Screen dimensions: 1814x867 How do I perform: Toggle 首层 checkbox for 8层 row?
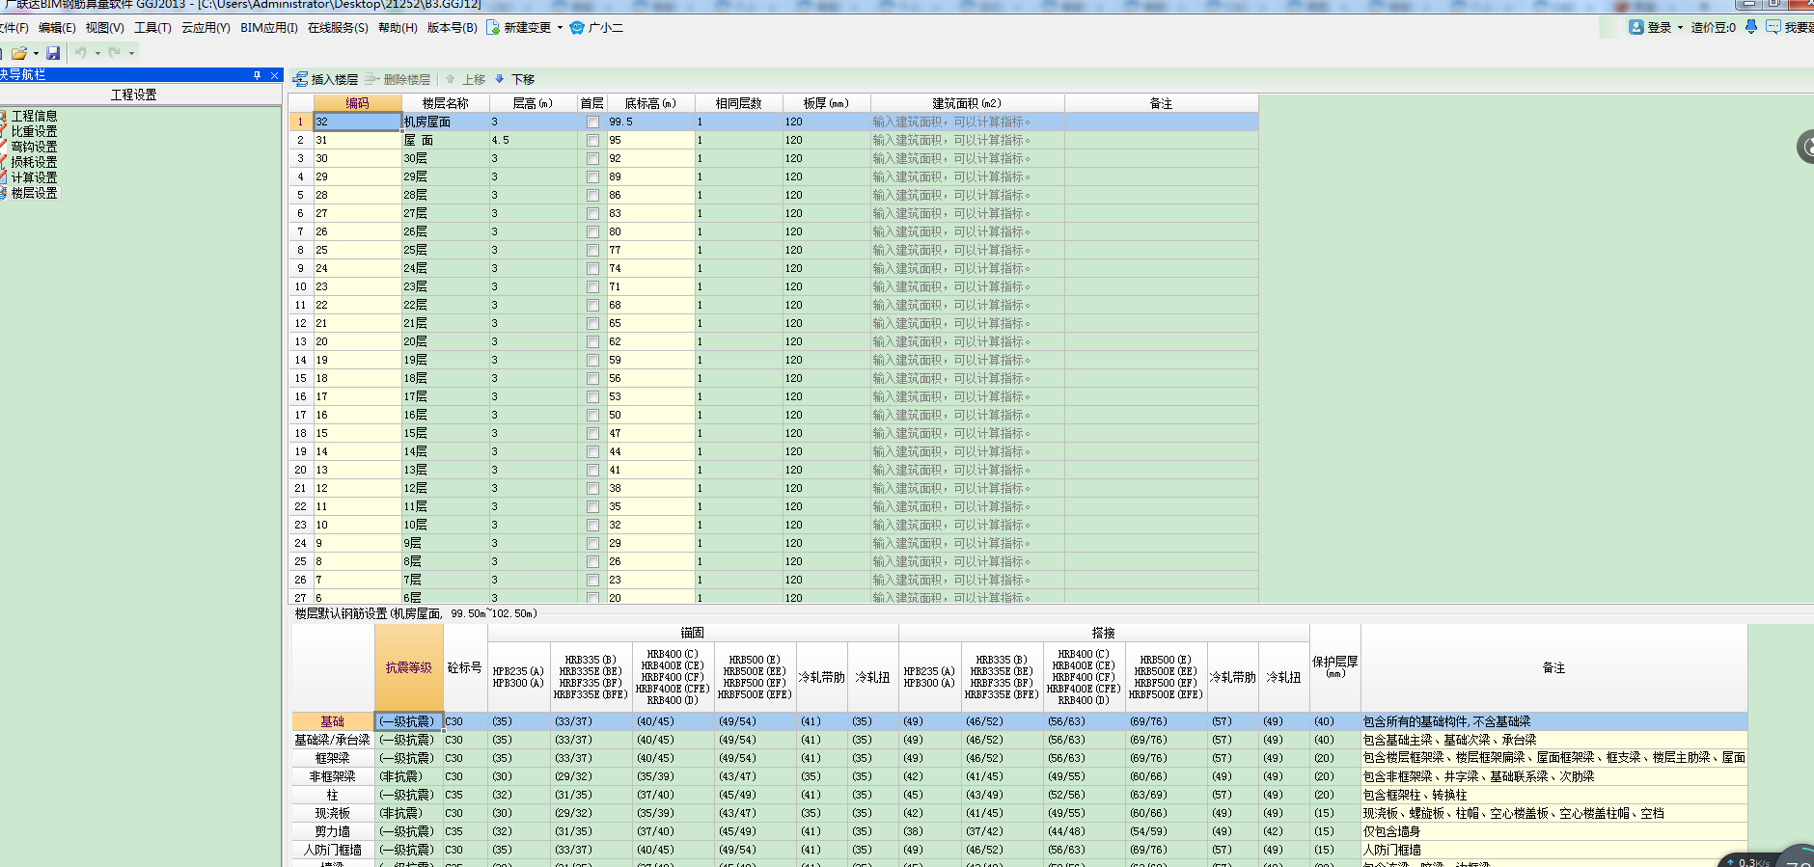tap(592, 562)
